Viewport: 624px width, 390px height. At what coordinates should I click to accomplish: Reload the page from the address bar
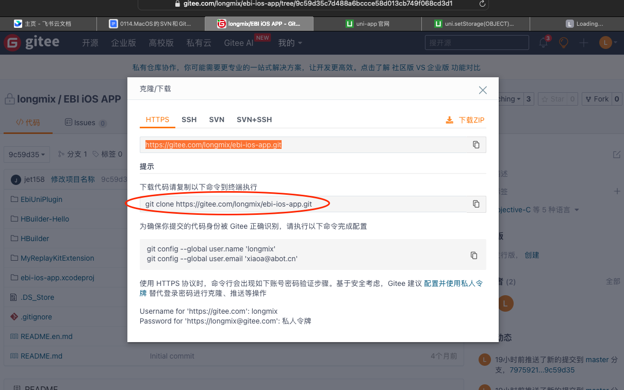pyautogui.click(x=482, y=4)
